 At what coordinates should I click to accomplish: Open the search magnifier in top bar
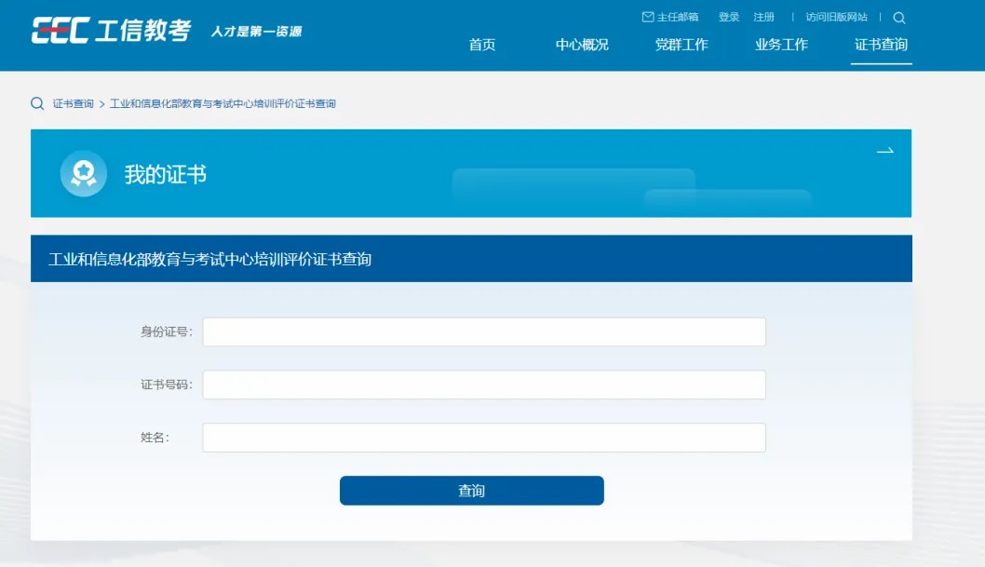899,18
